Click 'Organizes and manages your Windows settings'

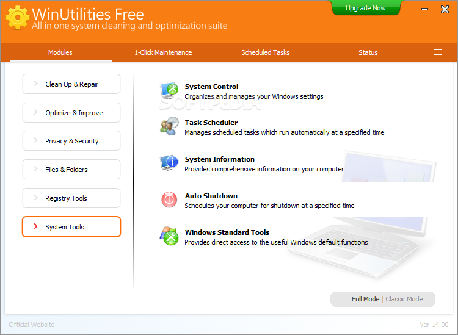[x=254, y=96]
